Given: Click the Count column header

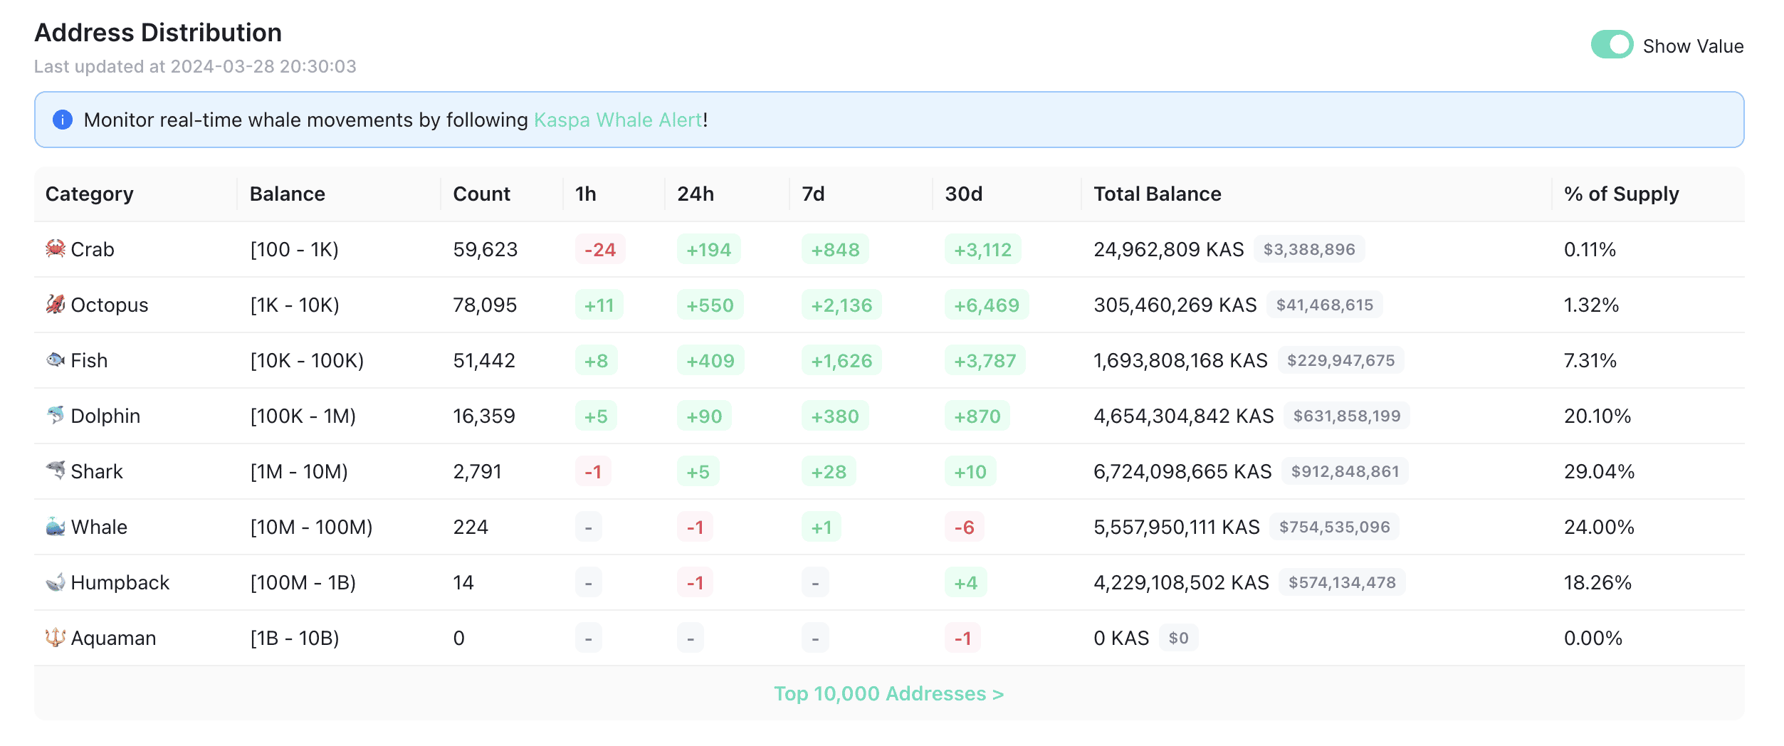Looking at the screenshot, I should pos(481,194).
